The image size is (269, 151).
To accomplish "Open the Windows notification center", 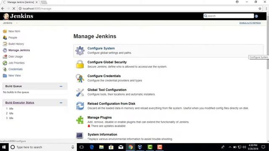I will [x=264, y=147].
